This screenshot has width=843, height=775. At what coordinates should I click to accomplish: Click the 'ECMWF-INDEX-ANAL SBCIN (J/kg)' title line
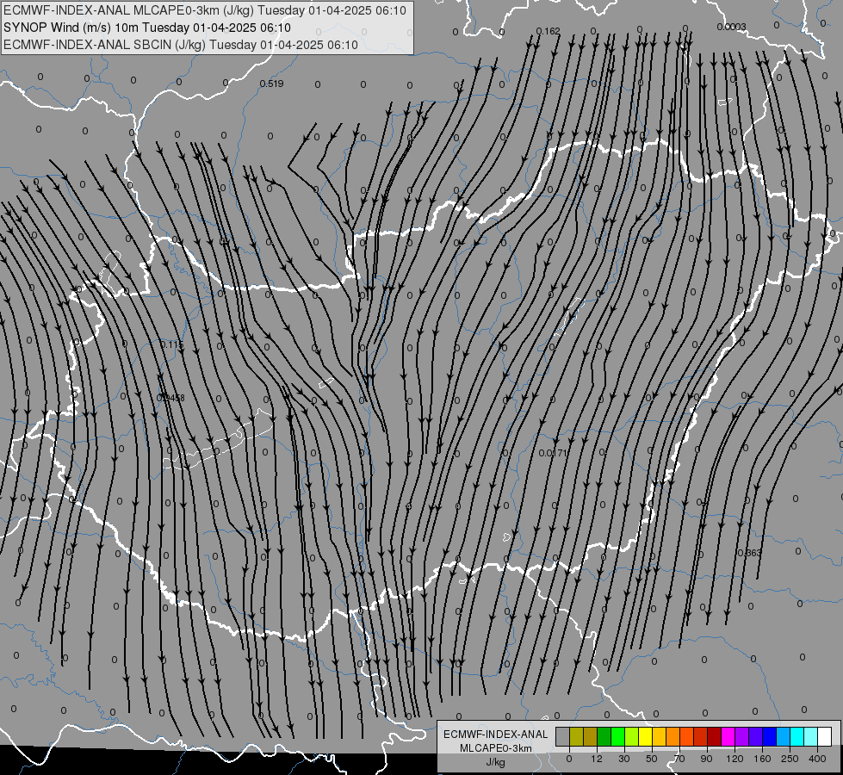tap(181, 45)
